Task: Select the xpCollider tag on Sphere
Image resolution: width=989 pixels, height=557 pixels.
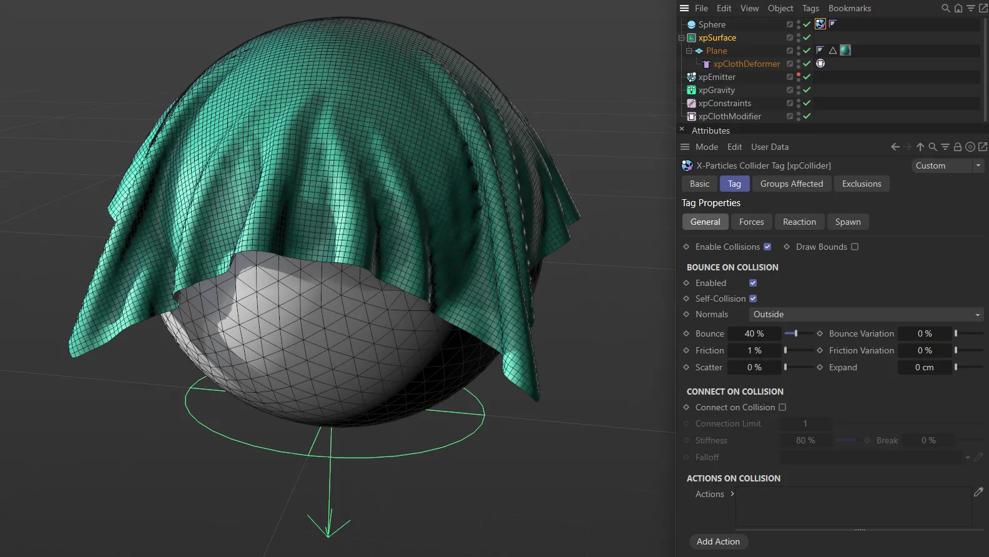Action: click(x=820, y=24)
